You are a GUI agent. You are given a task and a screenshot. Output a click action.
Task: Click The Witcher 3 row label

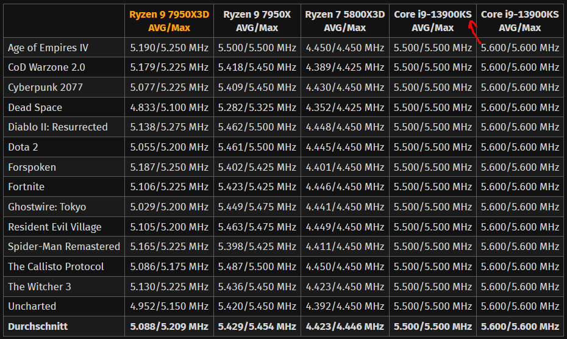pyautogui.click(x=40, y=287)
